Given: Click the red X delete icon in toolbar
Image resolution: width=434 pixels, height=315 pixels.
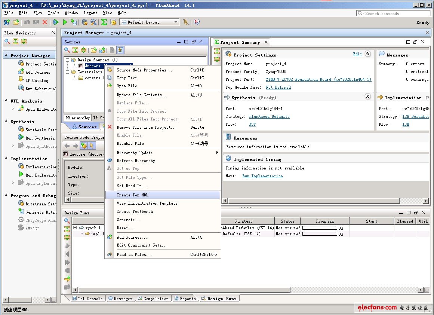Looking at the screenshot, I should click(x=45, y=22).
